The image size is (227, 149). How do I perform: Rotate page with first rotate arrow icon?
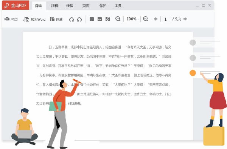coord(72,19)
